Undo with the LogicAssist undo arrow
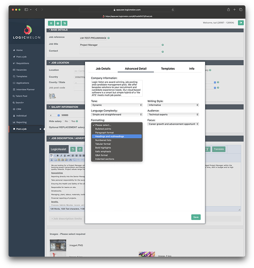Image resolution: width=254 pixels, height=268 pixels. click(74, 149)
